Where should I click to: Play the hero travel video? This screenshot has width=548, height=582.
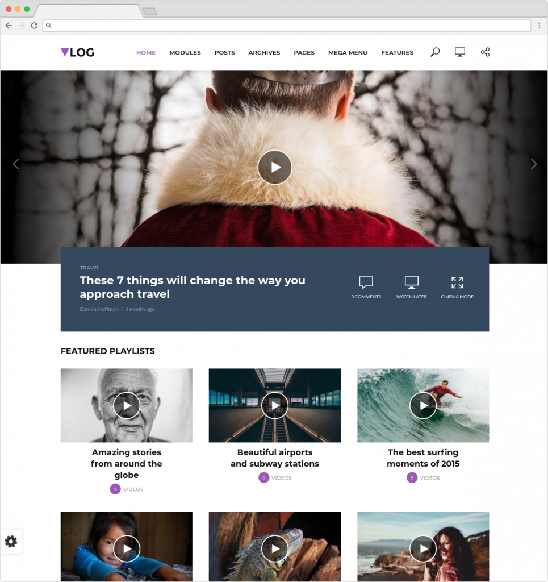275,167
